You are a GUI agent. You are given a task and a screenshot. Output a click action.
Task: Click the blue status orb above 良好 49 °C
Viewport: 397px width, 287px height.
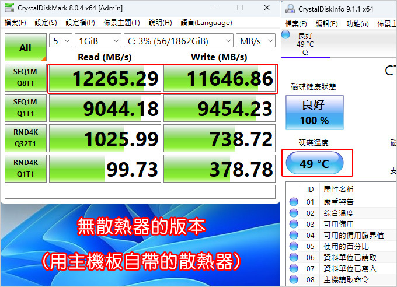click(285, 34)
